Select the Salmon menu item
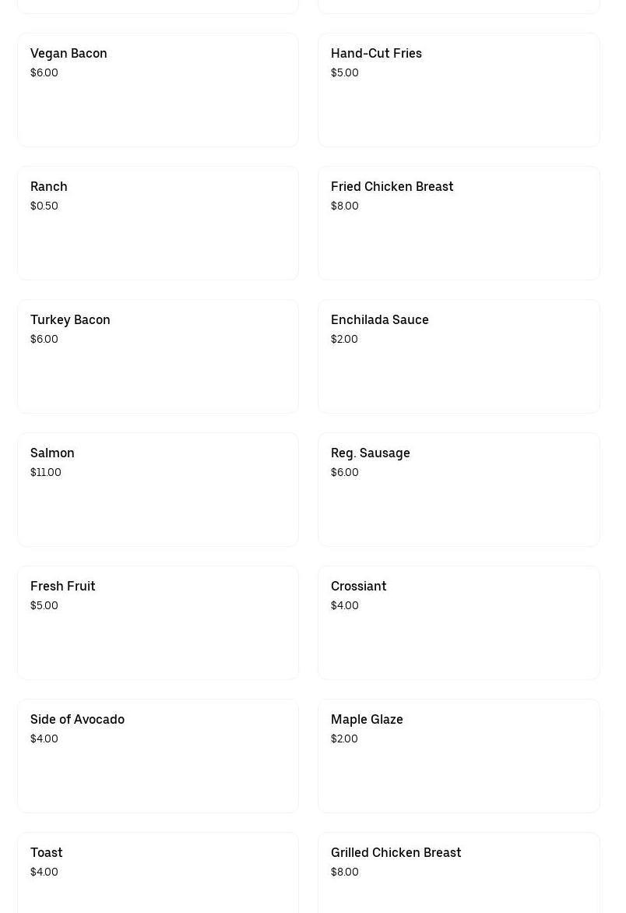This screenshot has height=913, width=626. (x=158, y=489)
